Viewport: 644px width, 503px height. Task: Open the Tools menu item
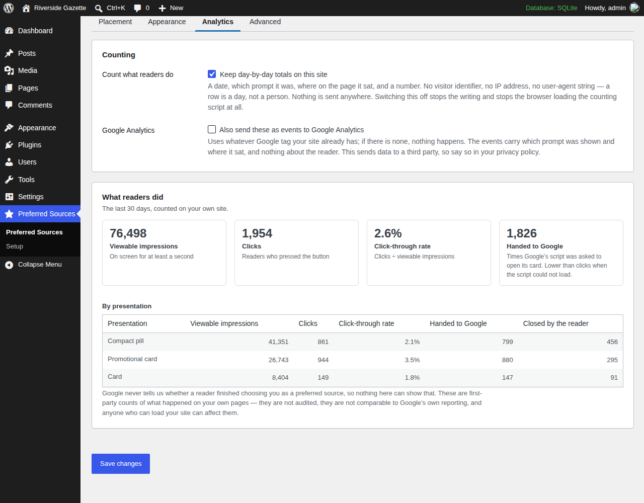click(40, 180)
